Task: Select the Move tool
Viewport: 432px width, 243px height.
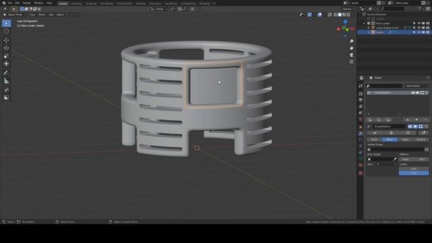Action: pos(6,40)
